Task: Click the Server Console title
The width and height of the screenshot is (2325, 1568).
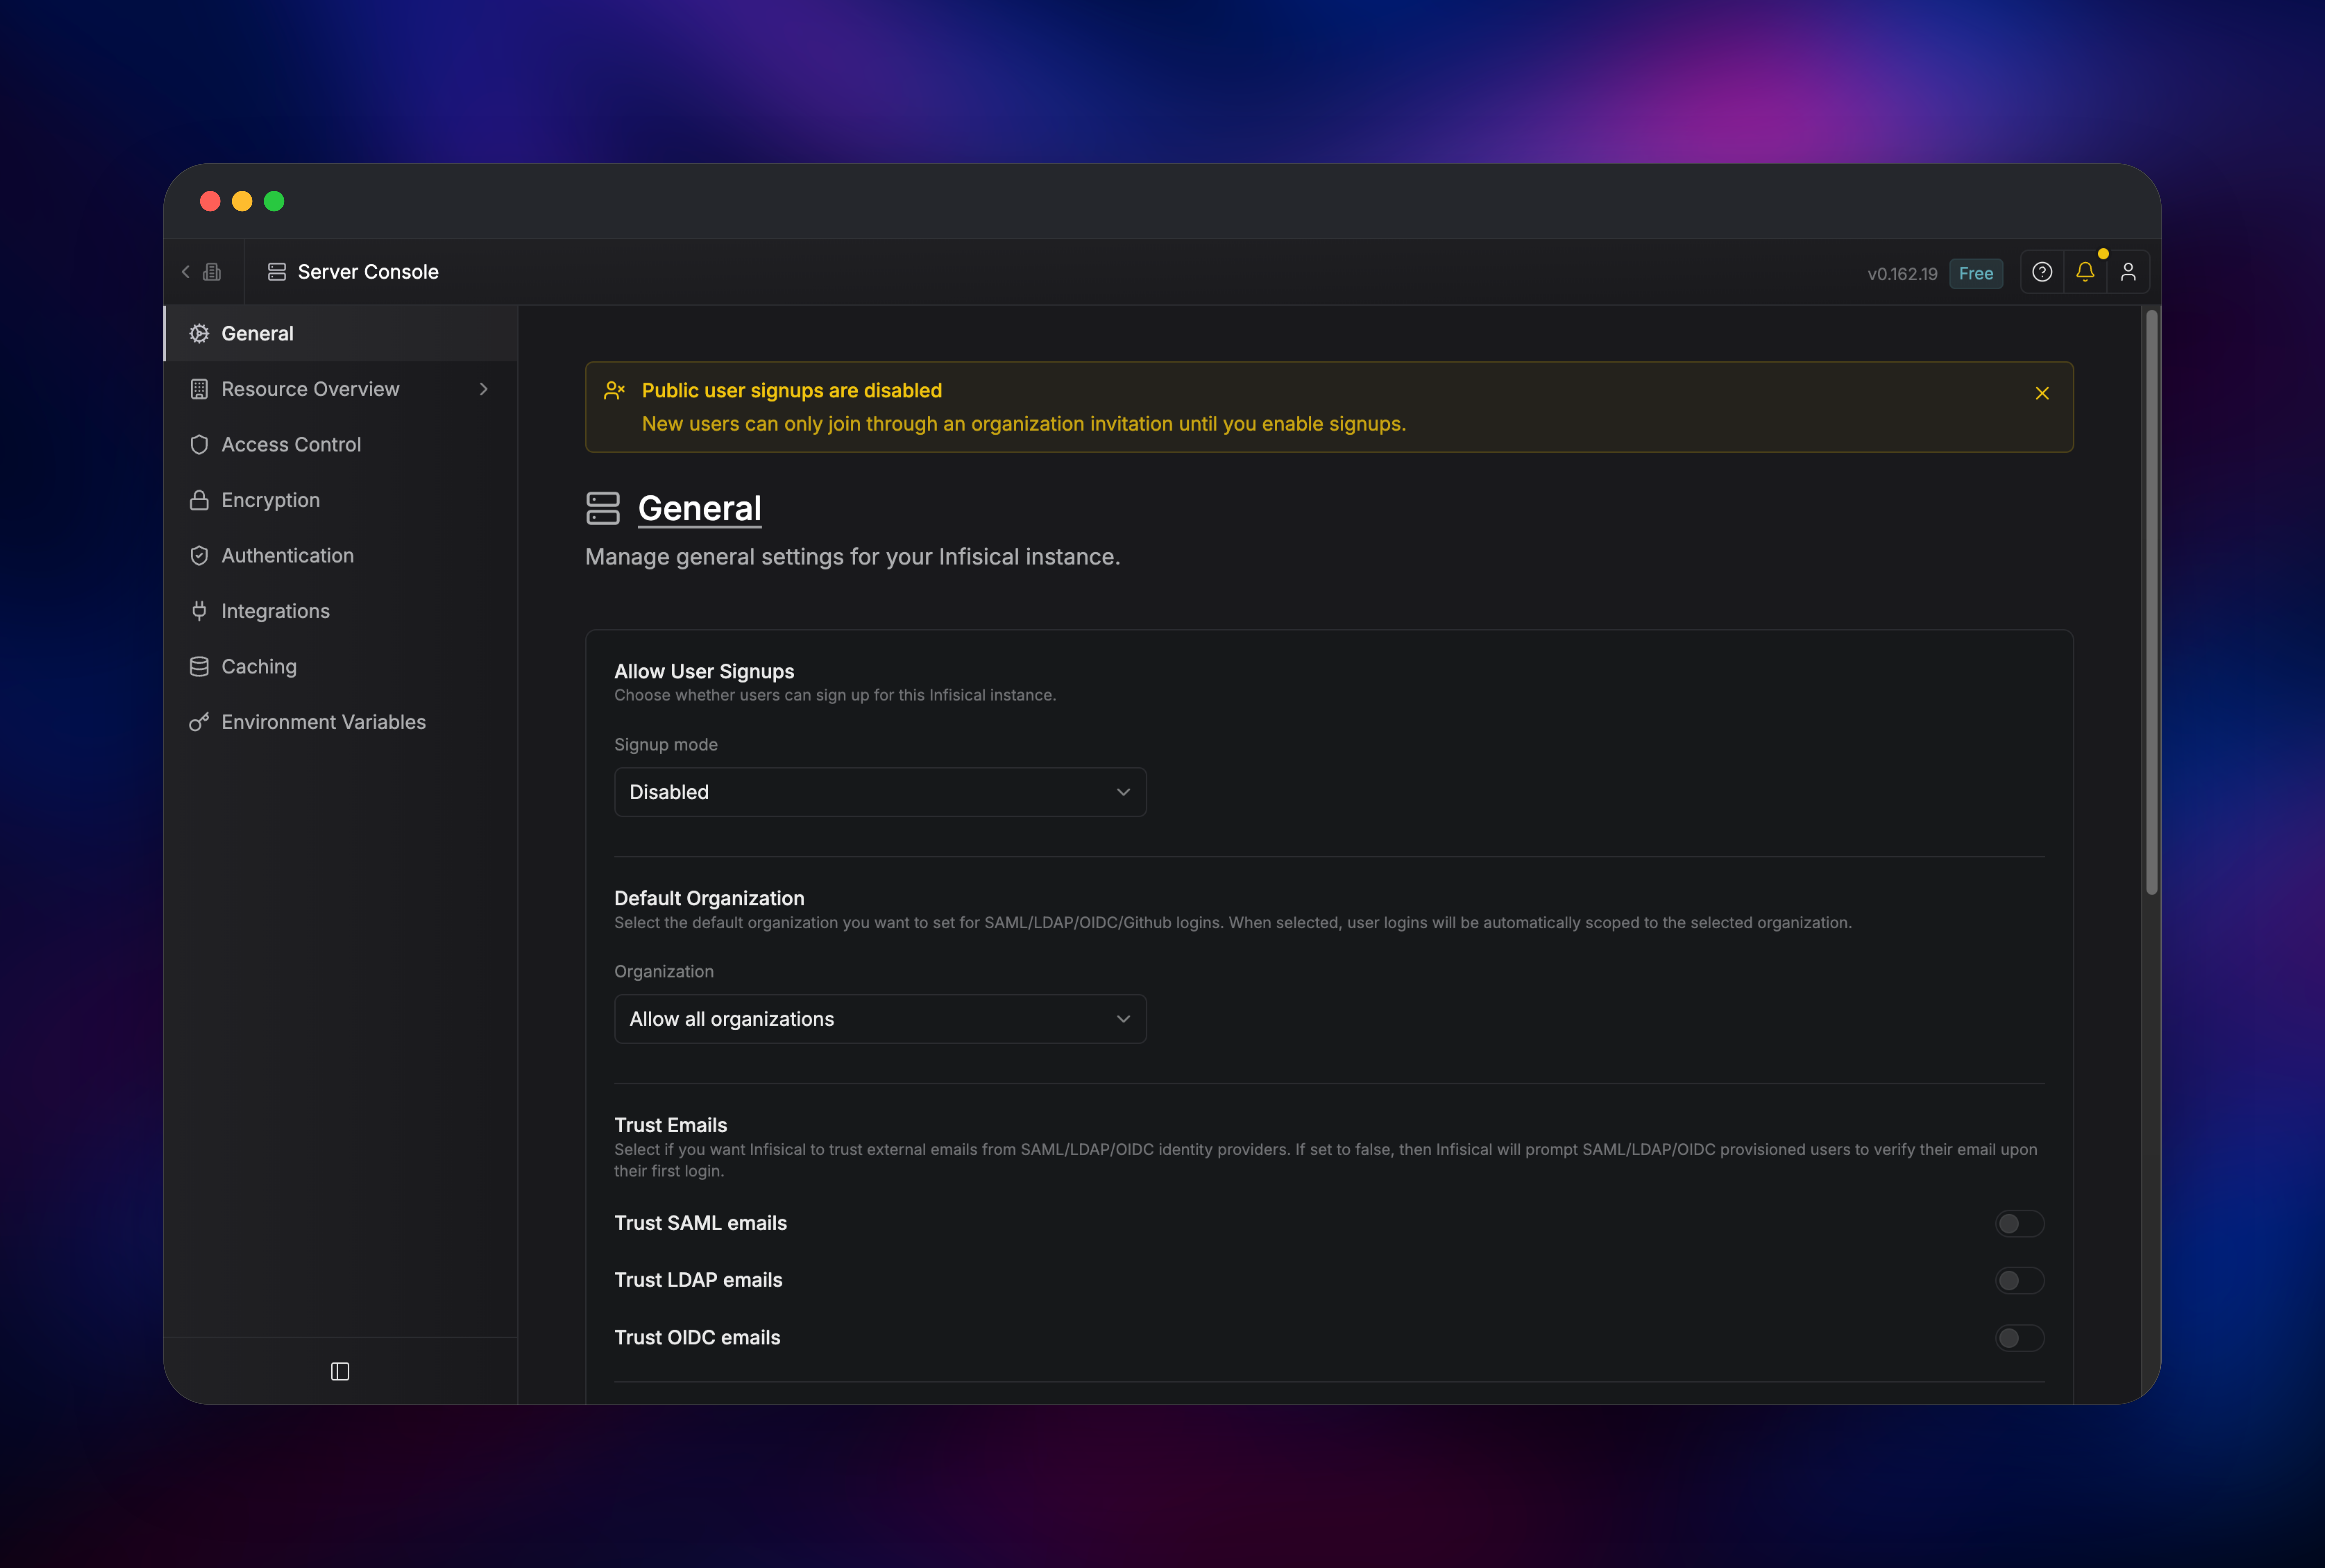Action: point(368,272)
